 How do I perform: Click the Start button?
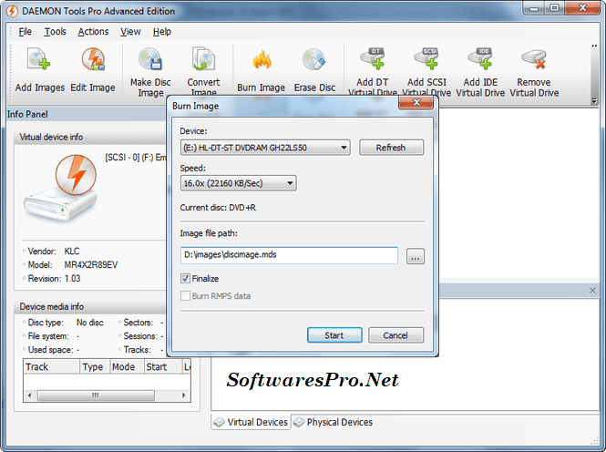[x=334, y=335]
